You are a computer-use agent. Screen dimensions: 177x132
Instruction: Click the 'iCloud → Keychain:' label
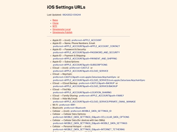pos(62,74)
